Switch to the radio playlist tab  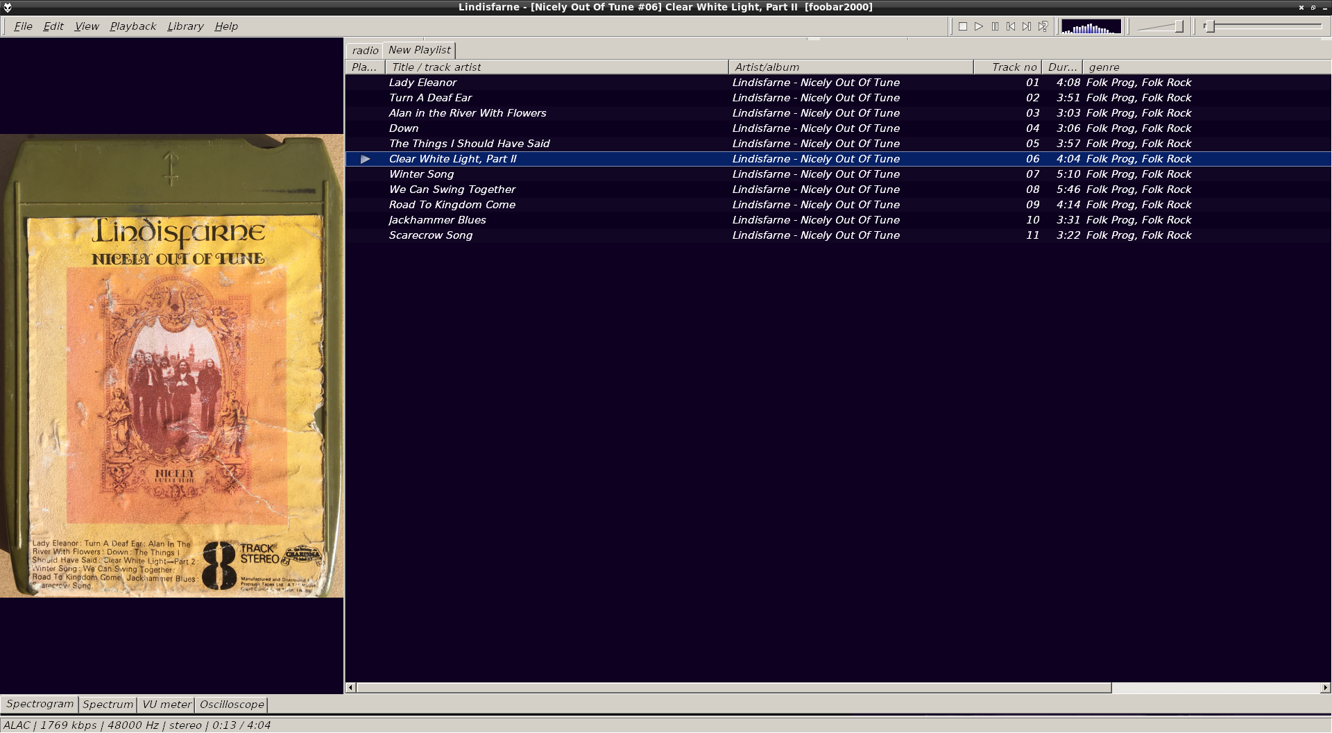coord(365,50)
